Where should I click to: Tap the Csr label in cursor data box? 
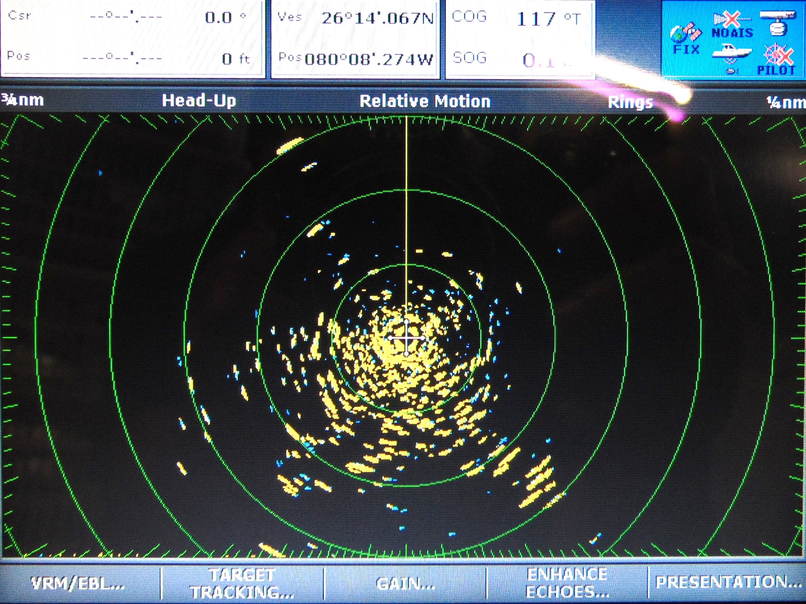pyautogui.click(x=19, y=15)
